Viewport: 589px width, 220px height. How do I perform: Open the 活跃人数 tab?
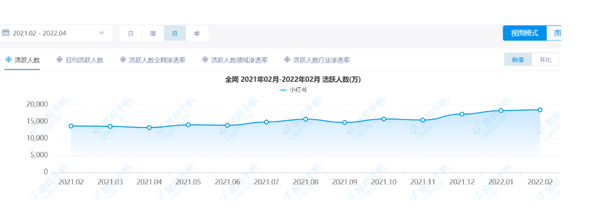(23, 60)
